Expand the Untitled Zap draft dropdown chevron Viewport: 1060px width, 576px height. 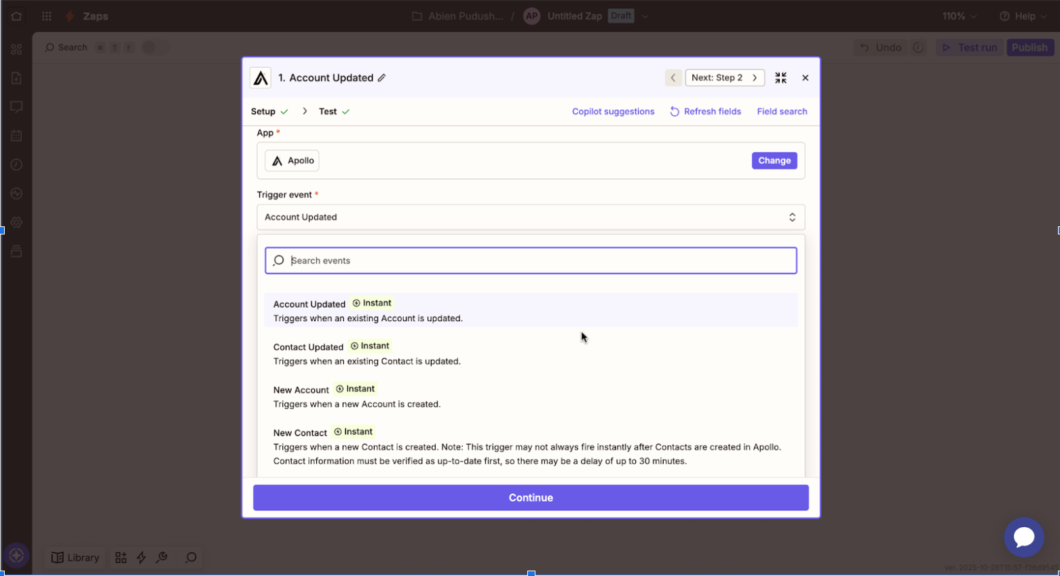point(645,16)
